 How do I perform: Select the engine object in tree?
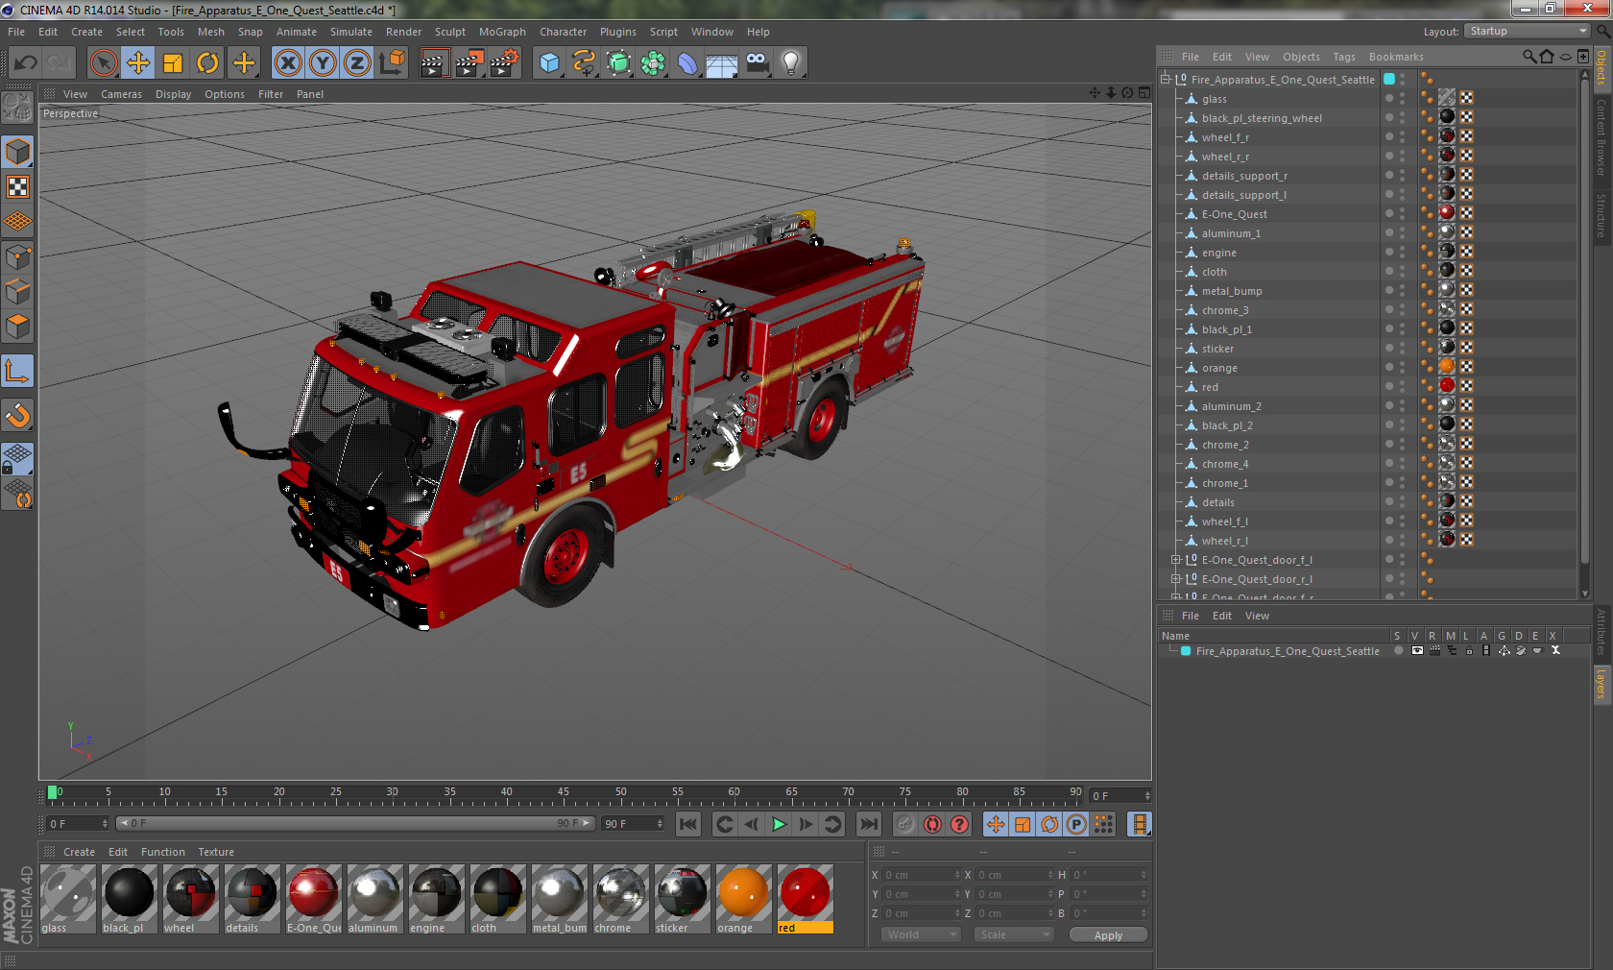click(x=1218, y=253)
